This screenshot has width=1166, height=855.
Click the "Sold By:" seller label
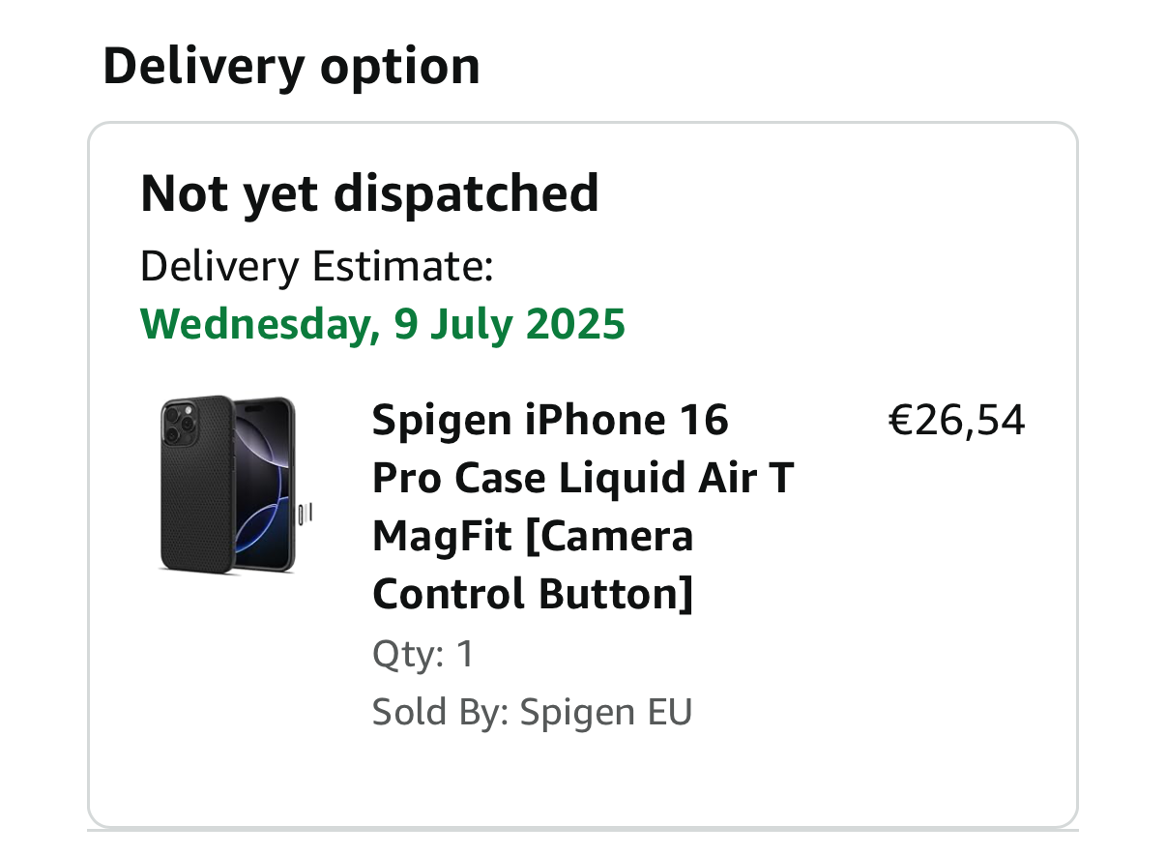coord(440,713)
